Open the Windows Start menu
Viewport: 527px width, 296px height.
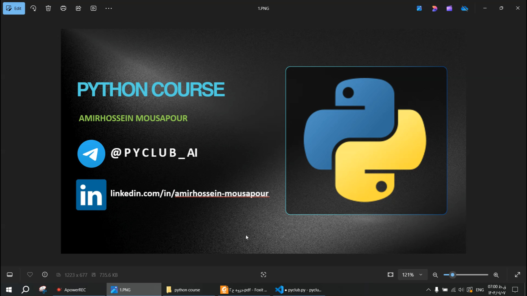coord(9,290)
